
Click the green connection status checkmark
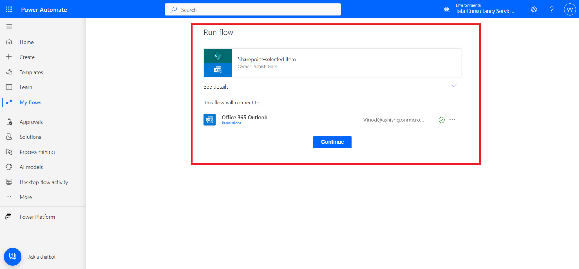pyautogui.click(x=441, y=120)
